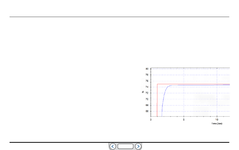Click the '74' y-axis value

147,87
